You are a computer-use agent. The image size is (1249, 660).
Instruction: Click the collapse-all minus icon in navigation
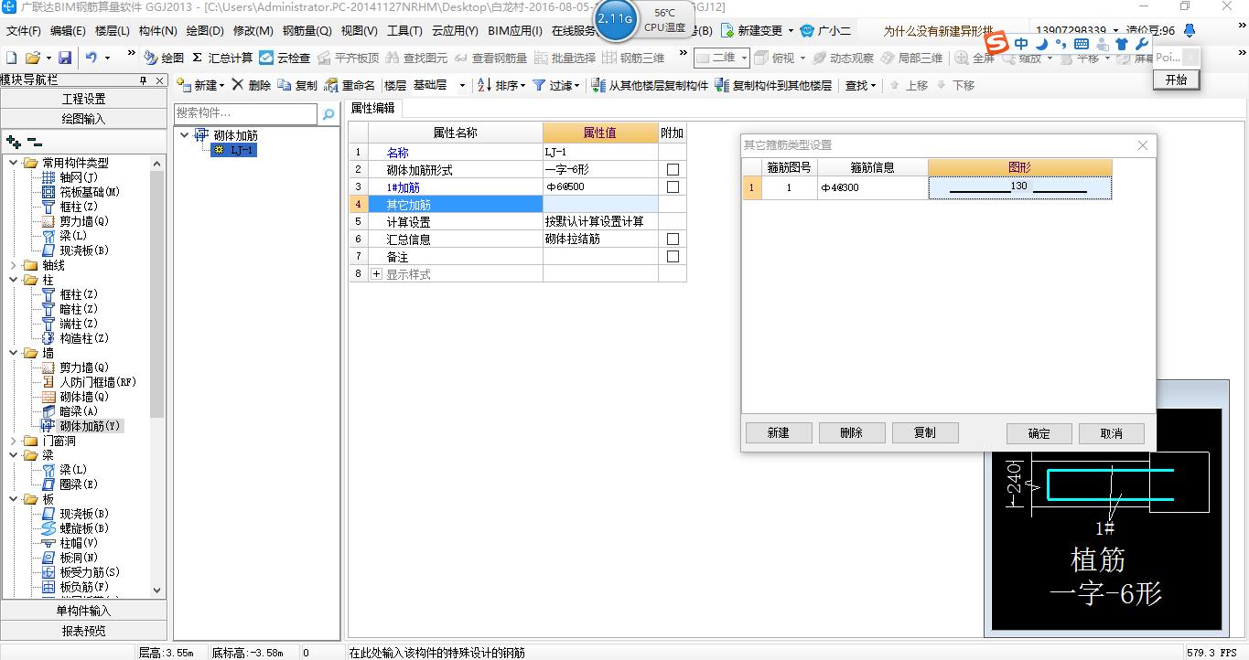(34, 142)
